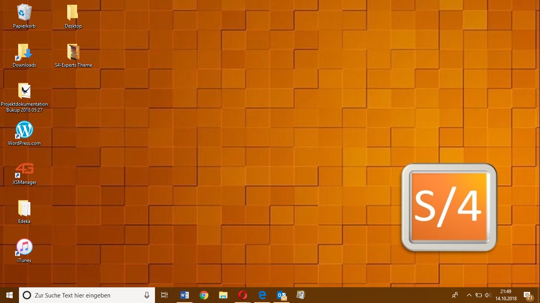The width and height of the screenshot is (540, 303).
Task: Activate the microphone voice search icon
Action: pyautogui.click(x=147, y=295)
